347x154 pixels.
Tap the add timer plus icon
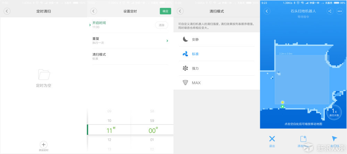tap(44, 145)
